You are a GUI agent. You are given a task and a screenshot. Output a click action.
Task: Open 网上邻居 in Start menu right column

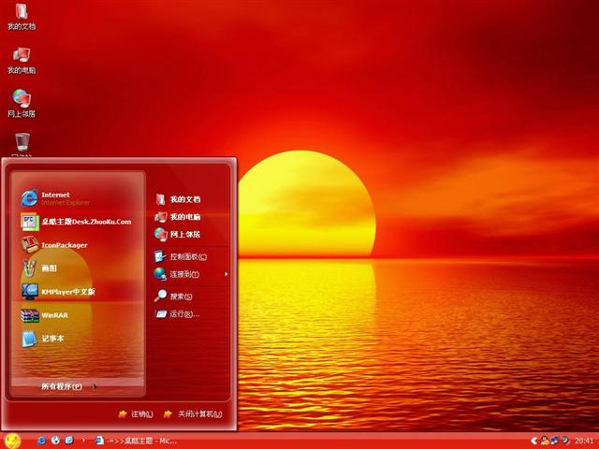click(178, 234)
